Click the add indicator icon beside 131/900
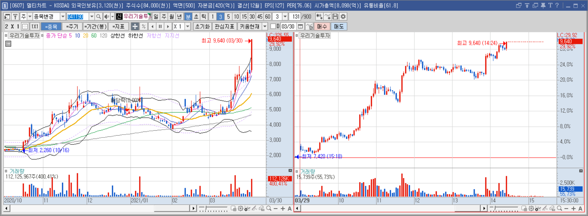Image resolution: width=588 pixels, height=216 pixels. click(319, 16)
